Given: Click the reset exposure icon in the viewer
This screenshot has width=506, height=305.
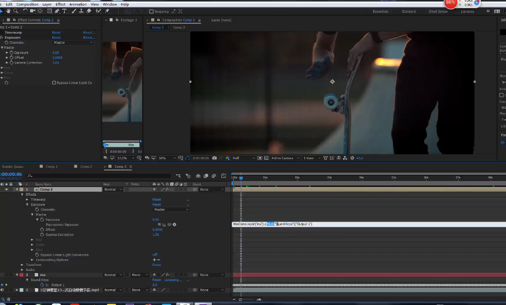Looking at the screenshot, I should 352,158.
